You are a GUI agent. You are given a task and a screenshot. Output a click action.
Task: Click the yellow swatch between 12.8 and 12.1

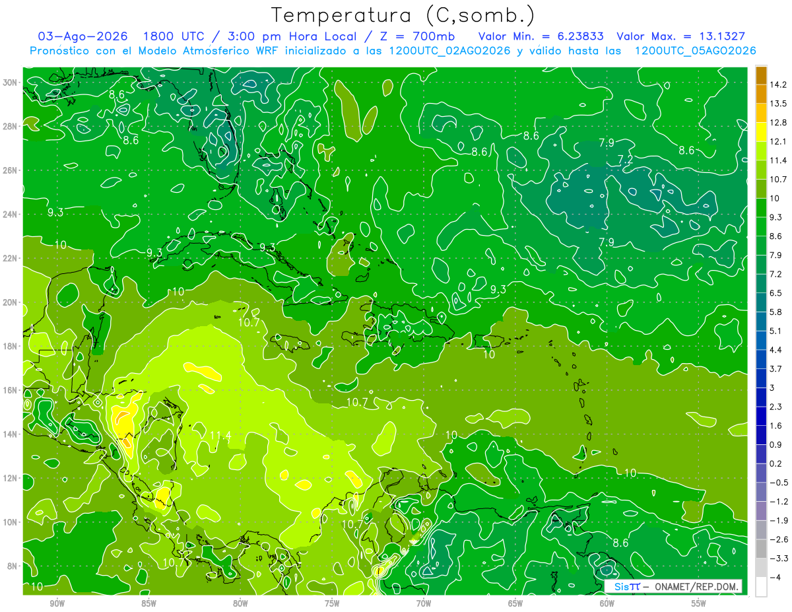[761, 132]
